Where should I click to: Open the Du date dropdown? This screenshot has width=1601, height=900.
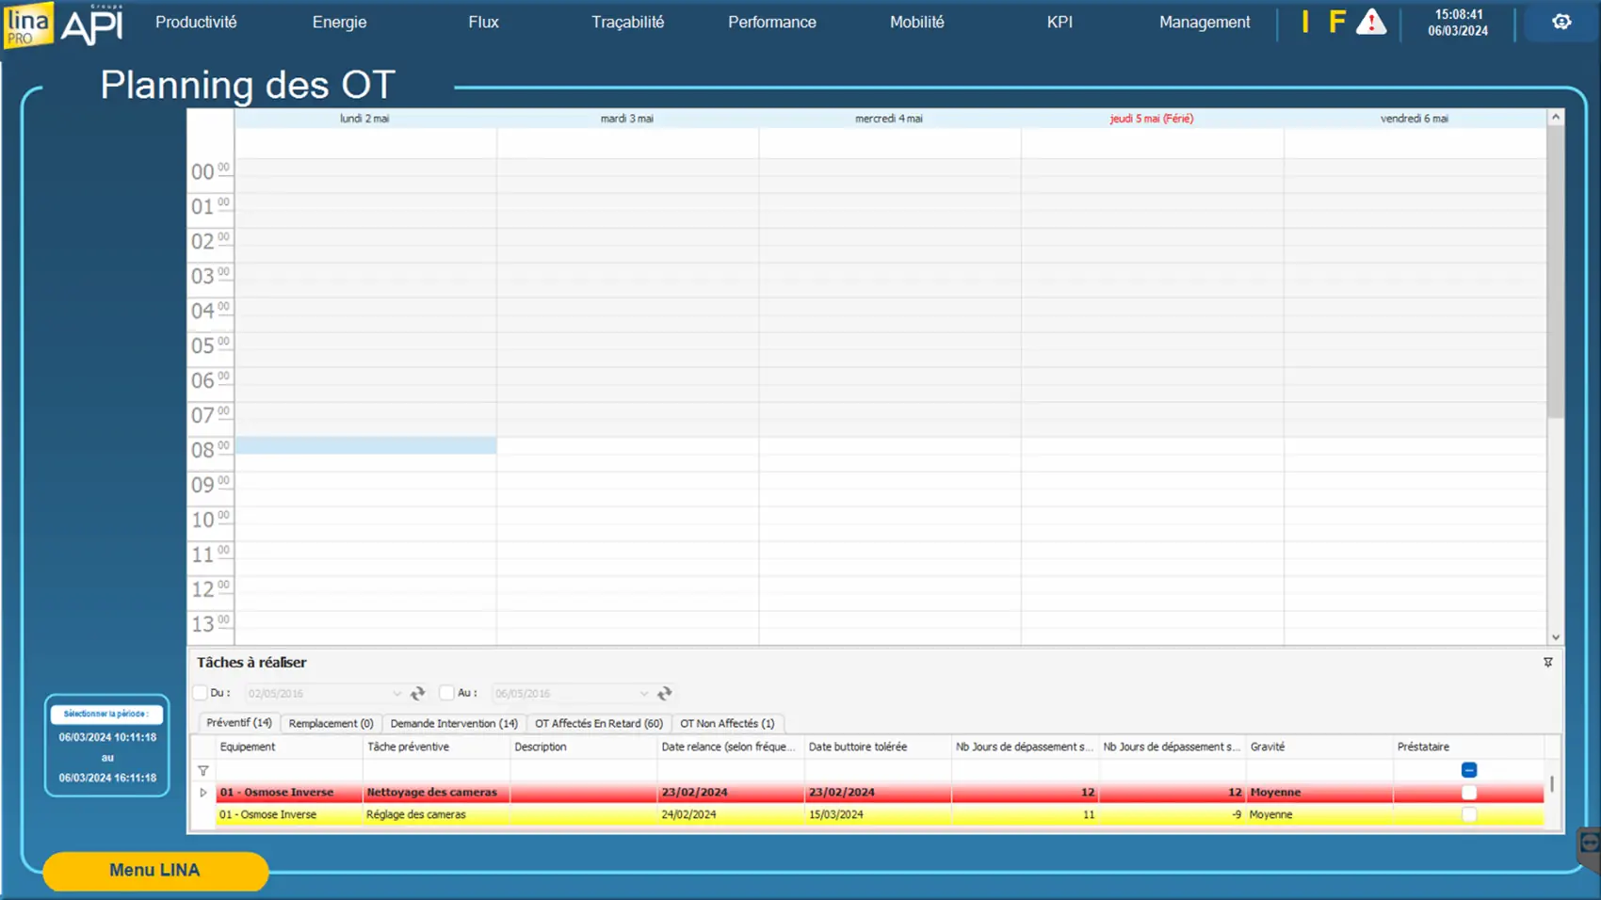[x=396, y=694]
